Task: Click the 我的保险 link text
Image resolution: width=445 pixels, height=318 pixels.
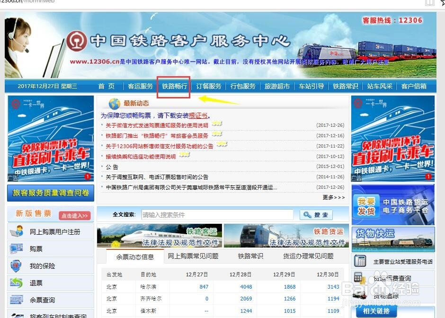Action: (x=42, y=266)
